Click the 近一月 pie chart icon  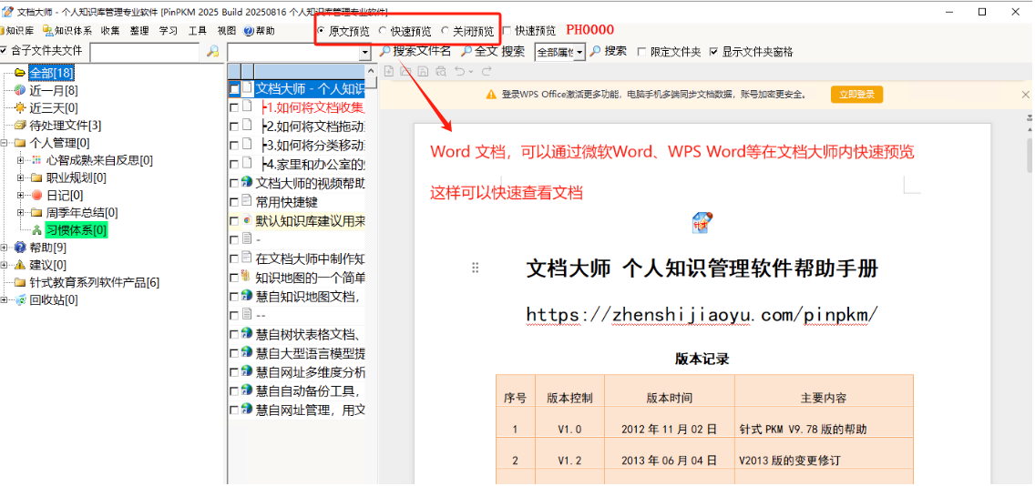(x=20, y=90)
